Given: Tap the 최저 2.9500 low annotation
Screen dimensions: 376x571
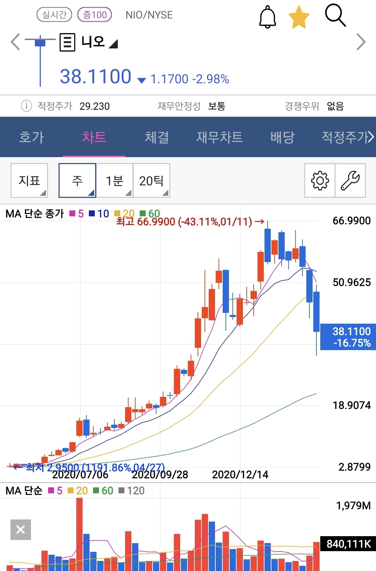Looking at the screenshot, I should [x=89, y=467].
